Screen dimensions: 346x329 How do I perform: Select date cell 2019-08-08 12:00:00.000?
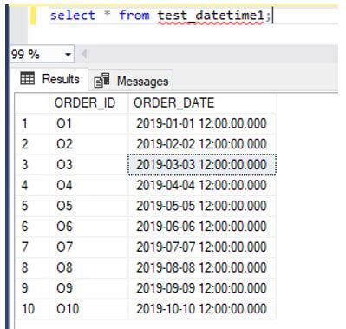point(202,267)
